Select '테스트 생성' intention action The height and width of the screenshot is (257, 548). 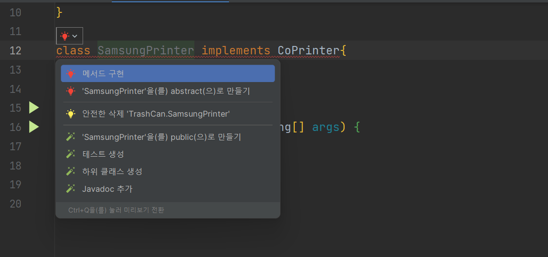[168, 154]
